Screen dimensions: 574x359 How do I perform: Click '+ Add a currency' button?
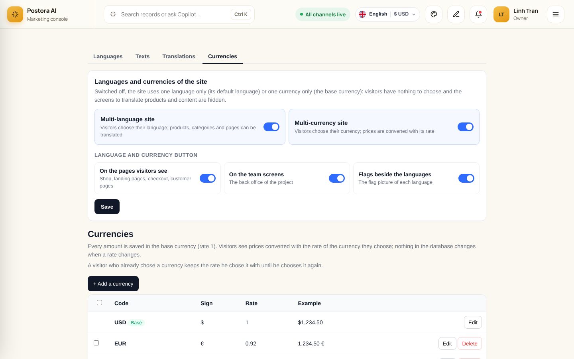coord(113,284)
